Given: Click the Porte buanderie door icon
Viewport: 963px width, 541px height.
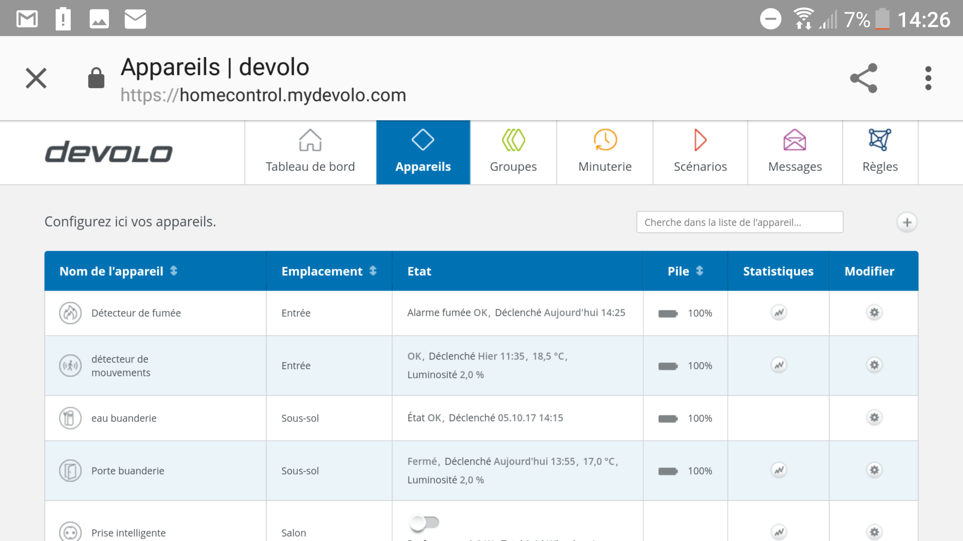Looking at the screenshot, I should click(70, 471).
